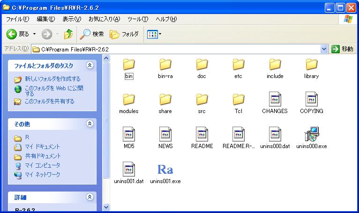Select the README file icon

(x=202, y=135)
